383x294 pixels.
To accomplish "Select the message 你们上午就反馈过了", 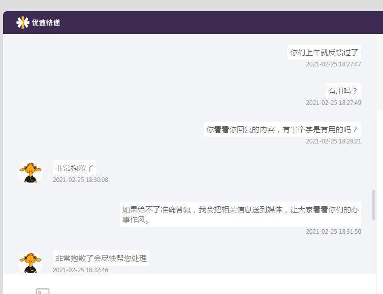I will pyautogui.click(x=324, y=52).
